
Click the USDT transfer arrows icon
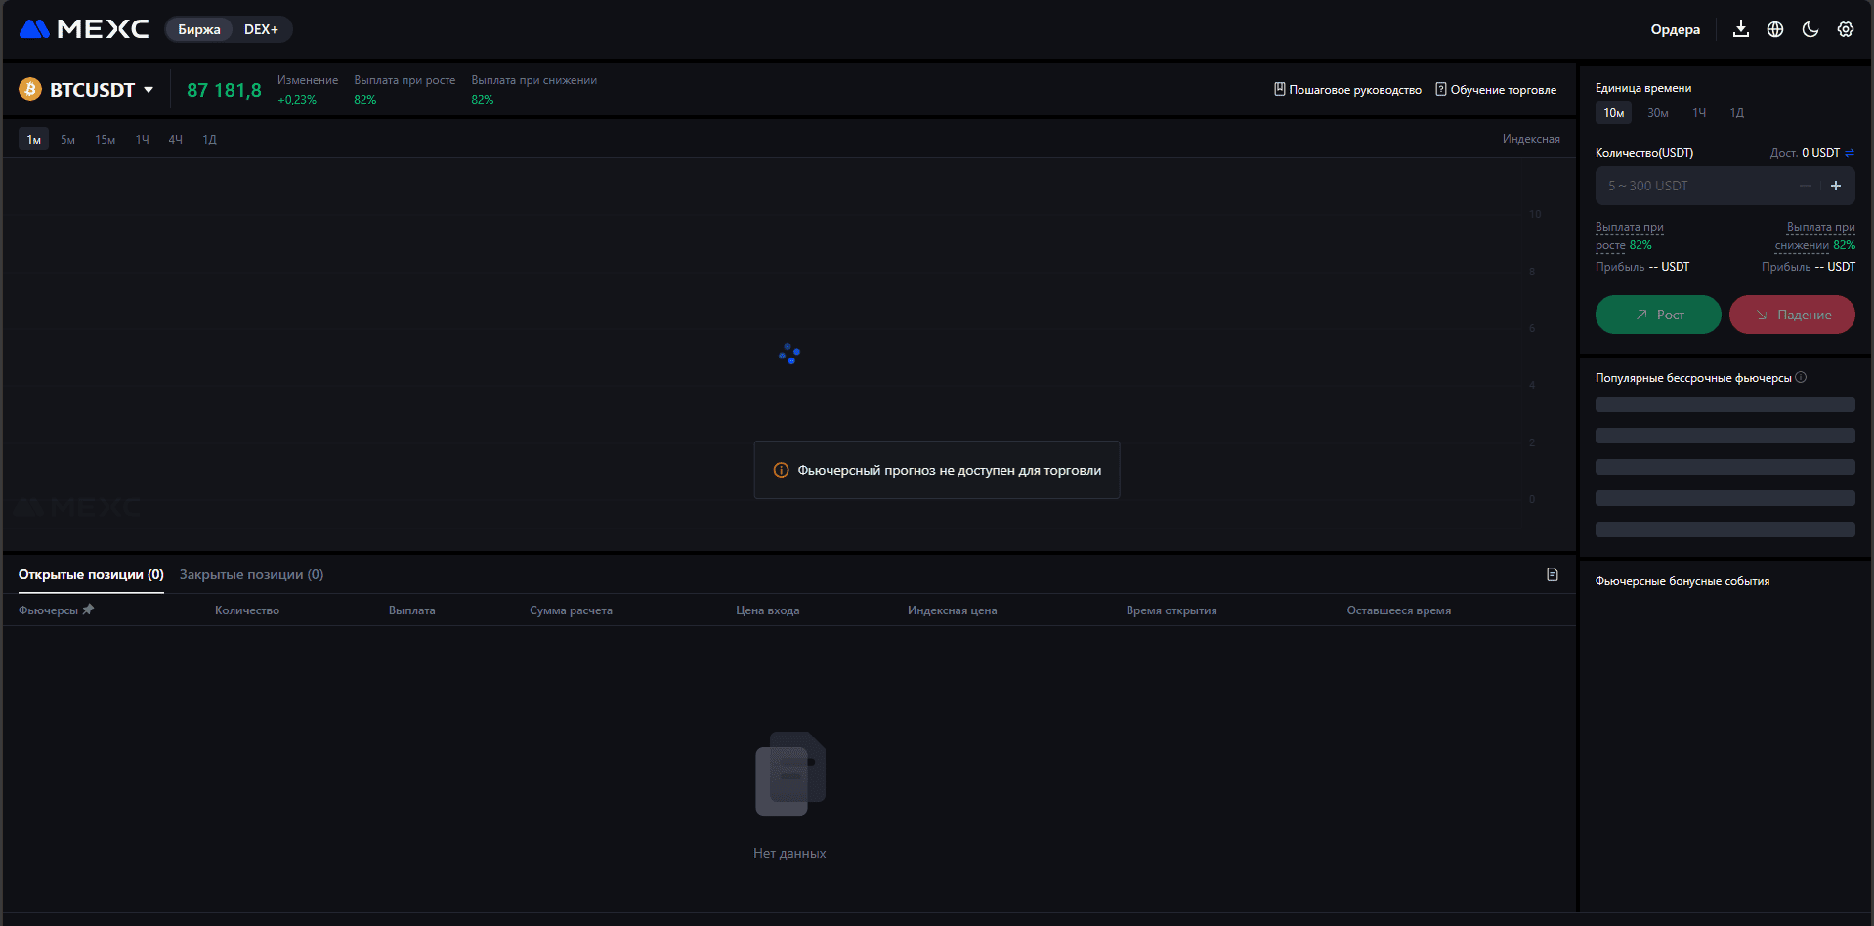[1850, 153]
